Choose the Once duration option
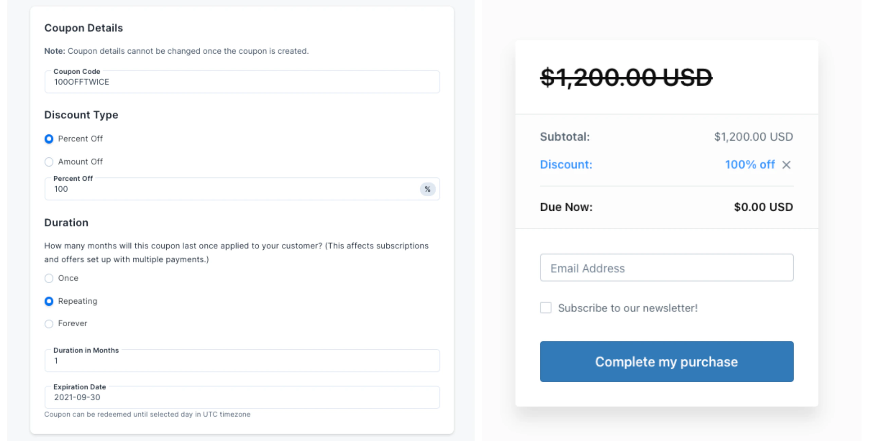This screenshot has width=869, height=441. pyautogui.click(x=49, y=278)
